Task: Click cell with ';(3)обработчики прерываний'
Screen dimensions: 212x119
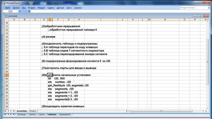Action: coord(61,26)
